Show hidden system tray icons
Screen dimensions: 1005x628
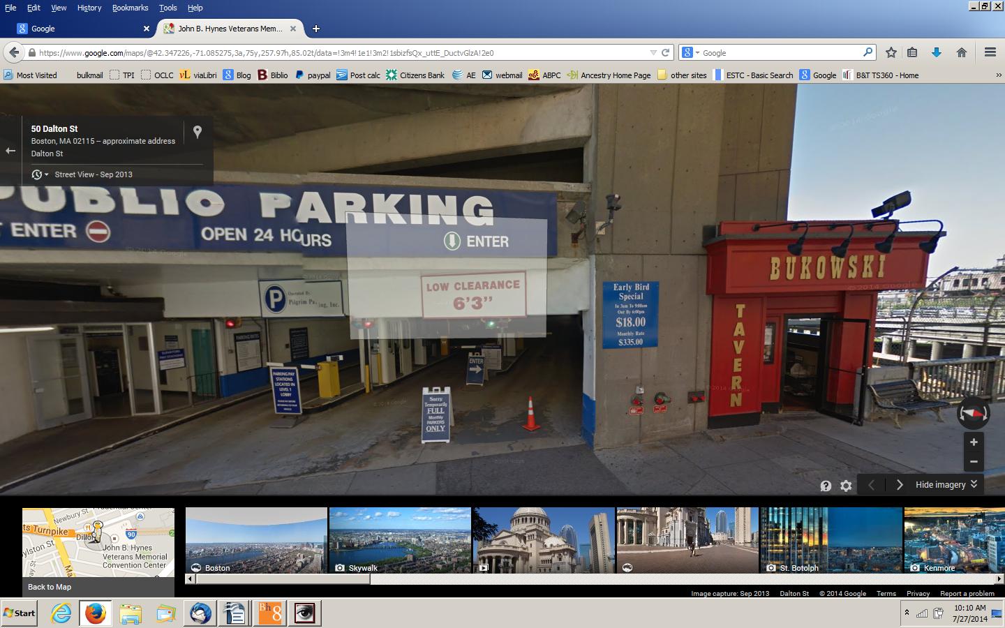(907, 613)
